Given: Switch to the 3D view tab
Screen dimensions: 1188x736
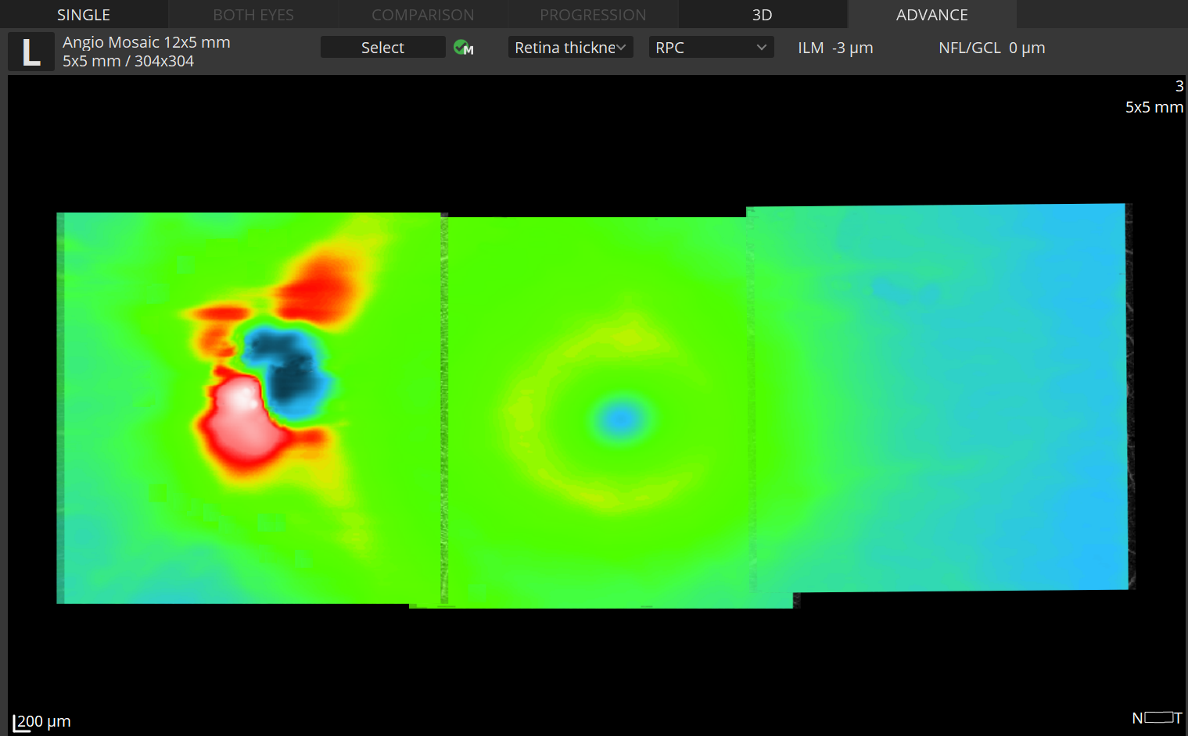Looking at the screenshot, I should 762,15.
